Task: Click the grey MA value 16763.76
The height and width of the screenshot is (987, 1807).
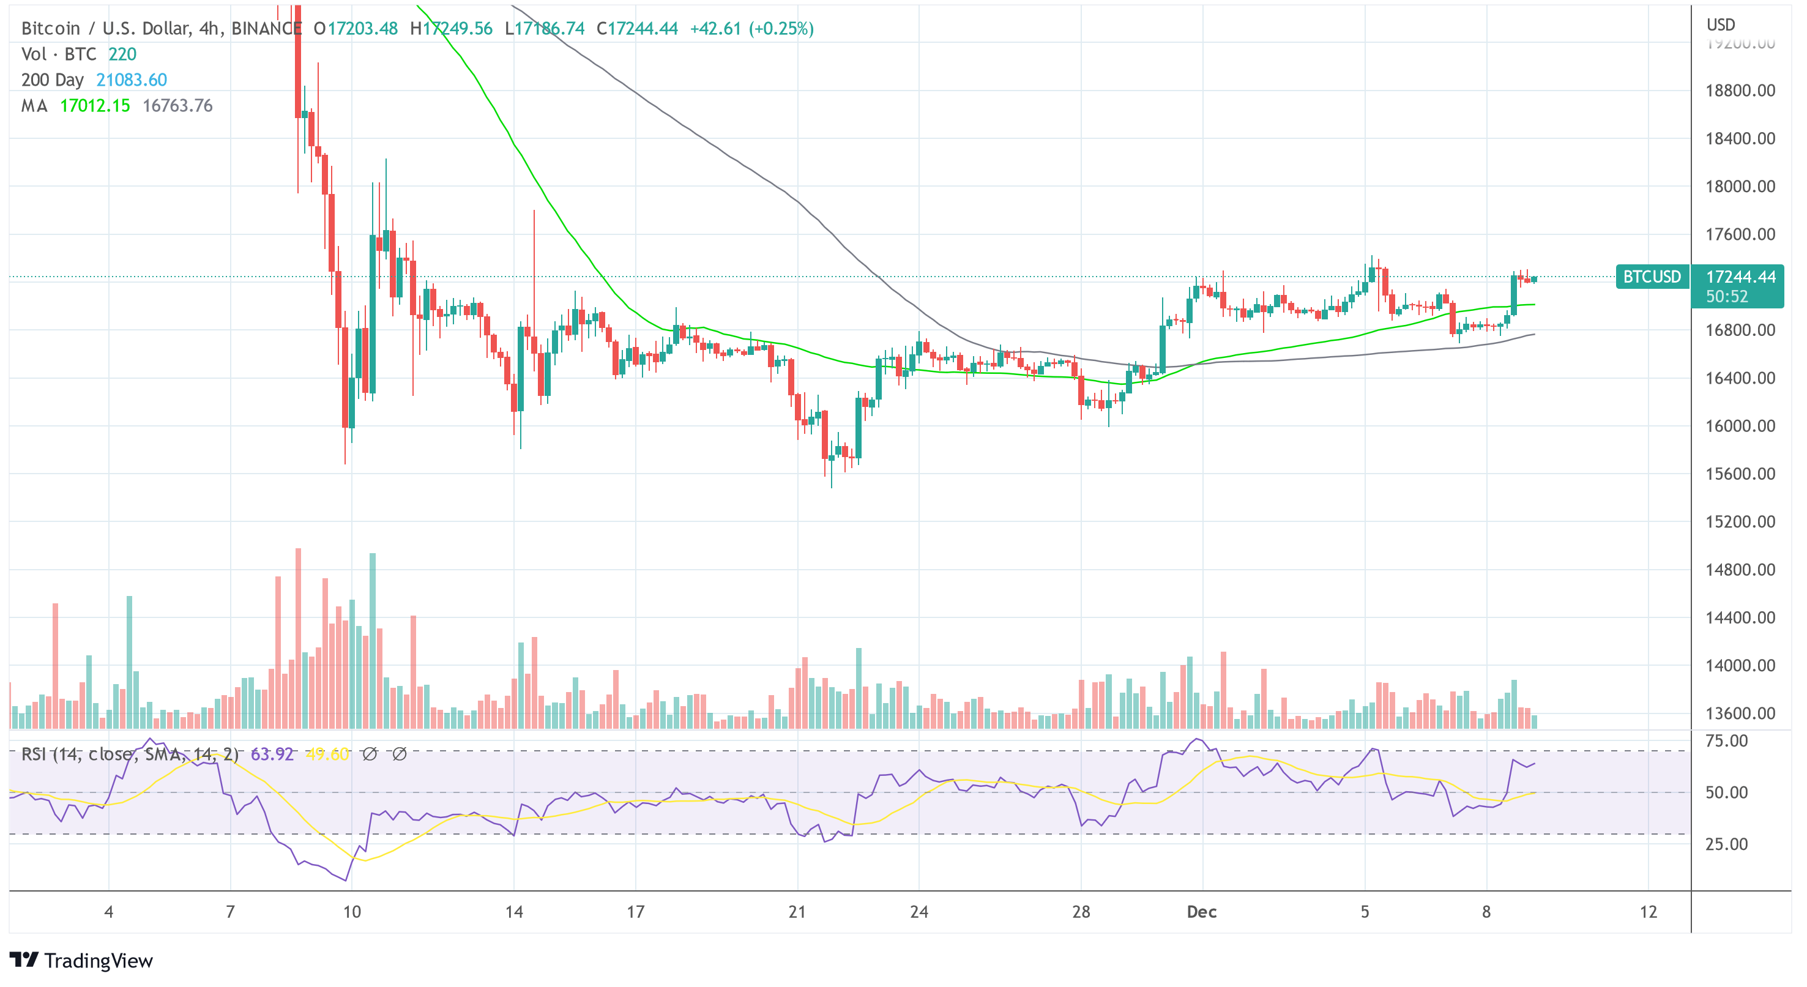Action: click(x=177, y=106)
